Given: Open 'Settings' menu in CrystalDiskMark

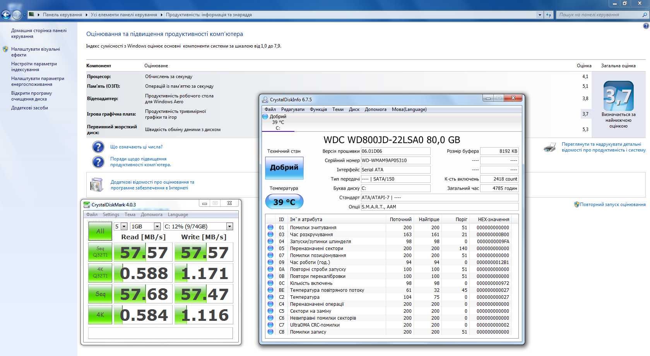Looking at the screenshot, I should (111, 215).
